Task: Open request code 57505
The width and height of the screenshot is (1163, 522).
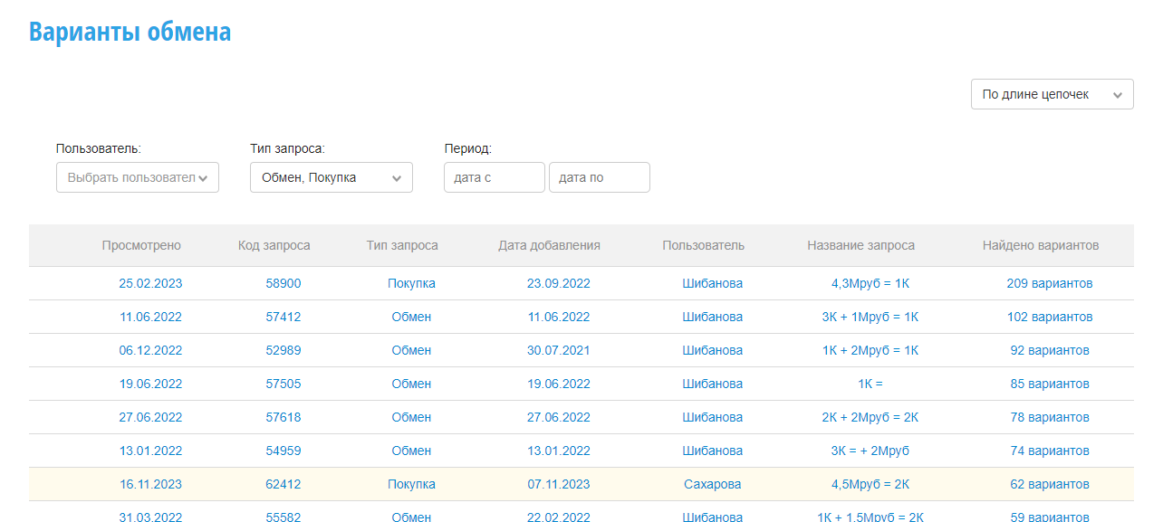Action: pos(284,384)
